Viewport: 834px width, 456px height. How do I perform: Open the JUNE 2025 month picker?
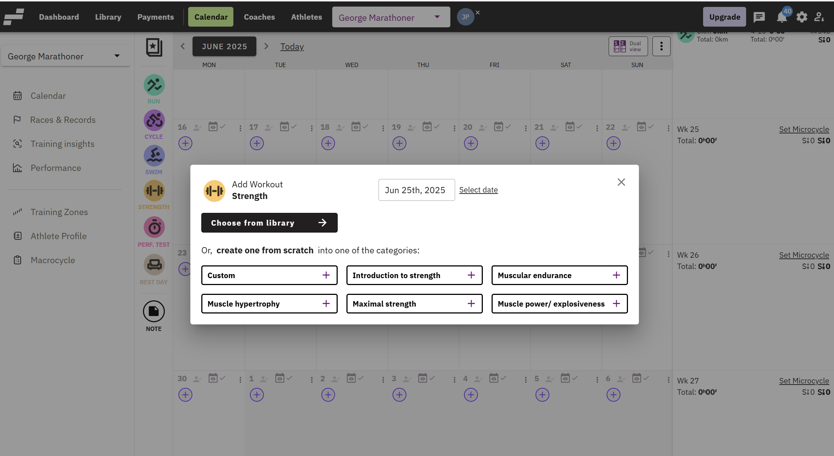point(224,46)
